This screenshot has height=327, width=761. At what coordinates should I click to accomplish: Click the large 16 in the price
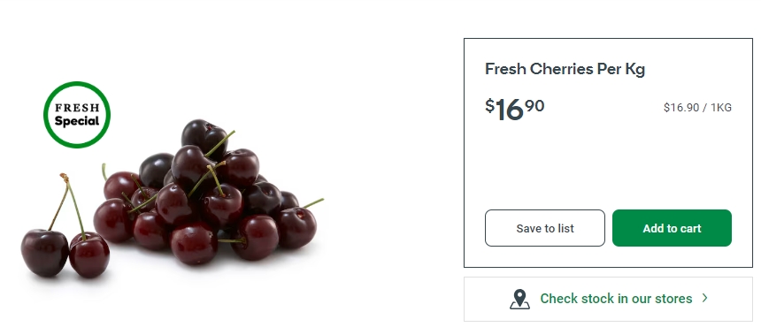coord(509,110)
